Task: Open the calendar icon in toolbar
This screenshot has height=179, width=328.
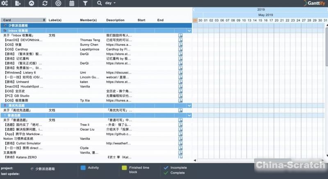Action: [72, 3]
